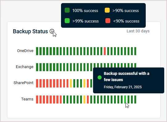Click the red bar in OneDrive row
Screen dimensions: 167x122
coord(105,51)
